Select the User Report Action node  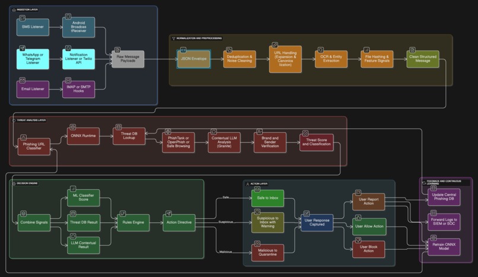[368, 202]
